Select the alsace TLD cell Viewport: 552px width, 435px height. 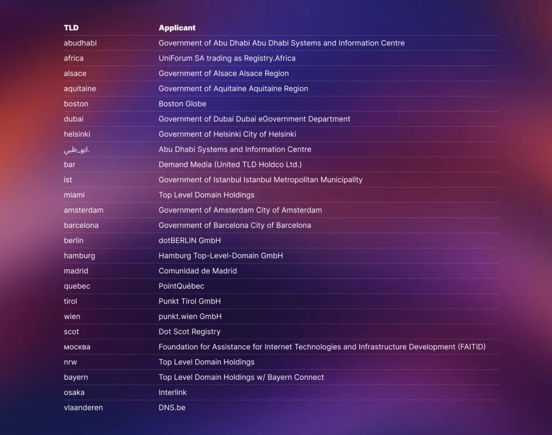[x=75, y=73]
